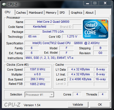This screenshot has height=110, width=114.
Task: Click the OK button
Action: click(100, 105)
